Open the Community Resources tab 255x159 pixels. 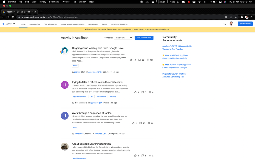click(119, 24)
